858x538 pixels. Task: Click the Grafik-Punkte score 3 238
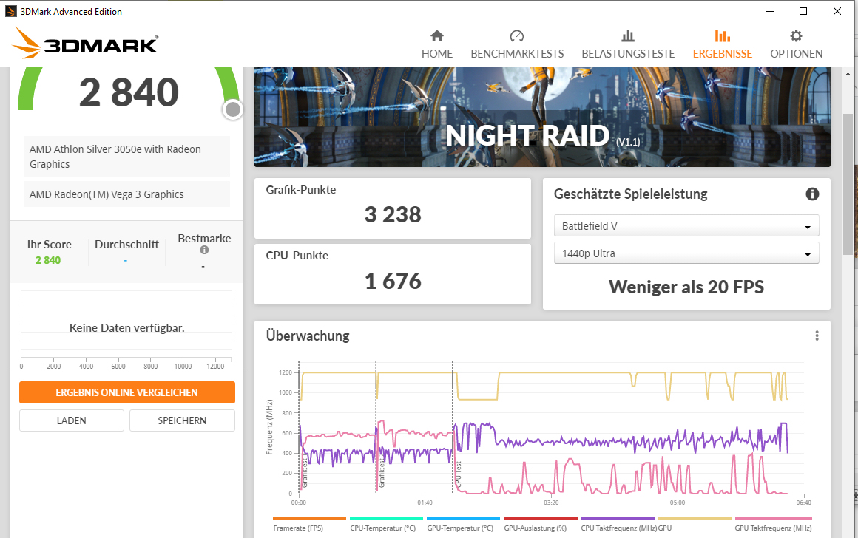[393, 215]
